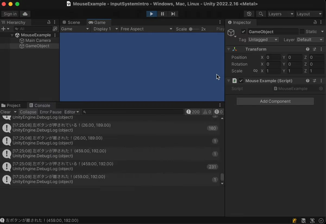Viewport: 326px width, 224px height.
Task: Open Console panel options menu
Action: click(x=220, y=105)
